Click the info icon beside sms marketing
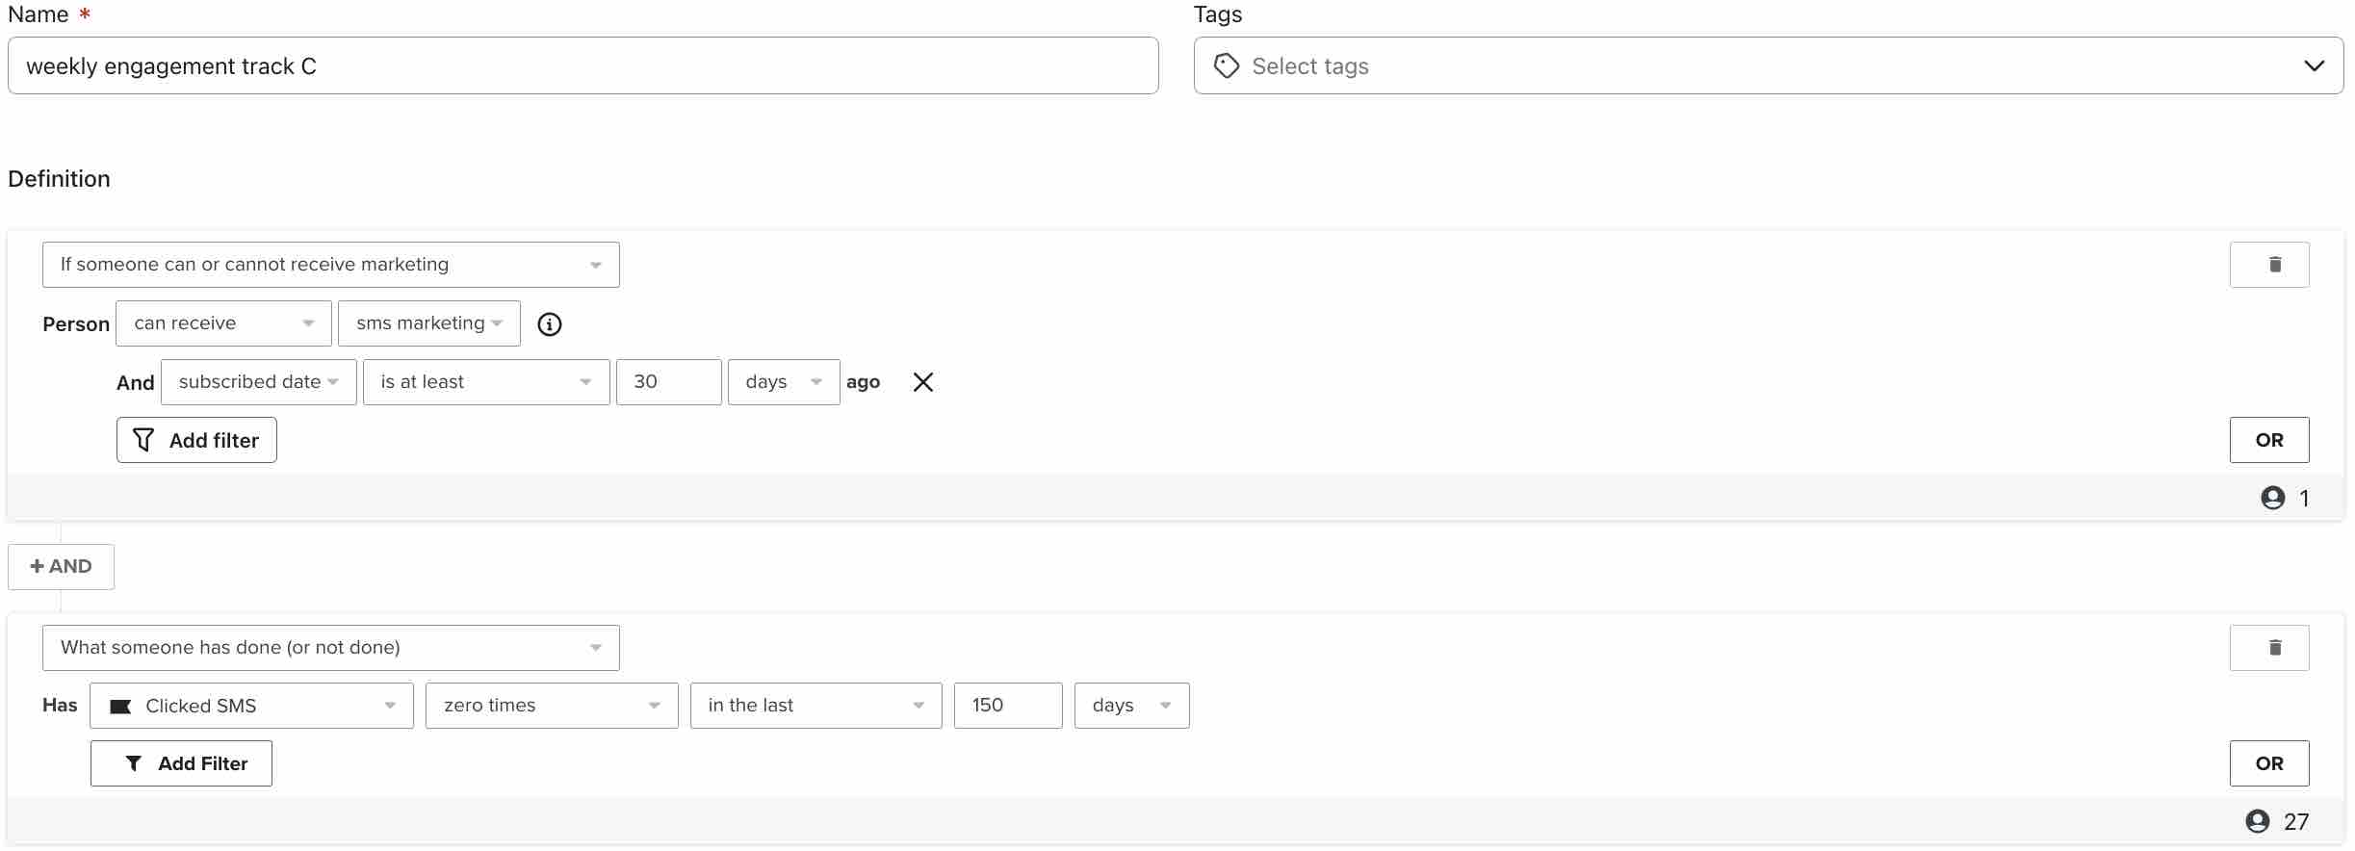This screenshot has height=851, width=2355. [x=549, y=324]
